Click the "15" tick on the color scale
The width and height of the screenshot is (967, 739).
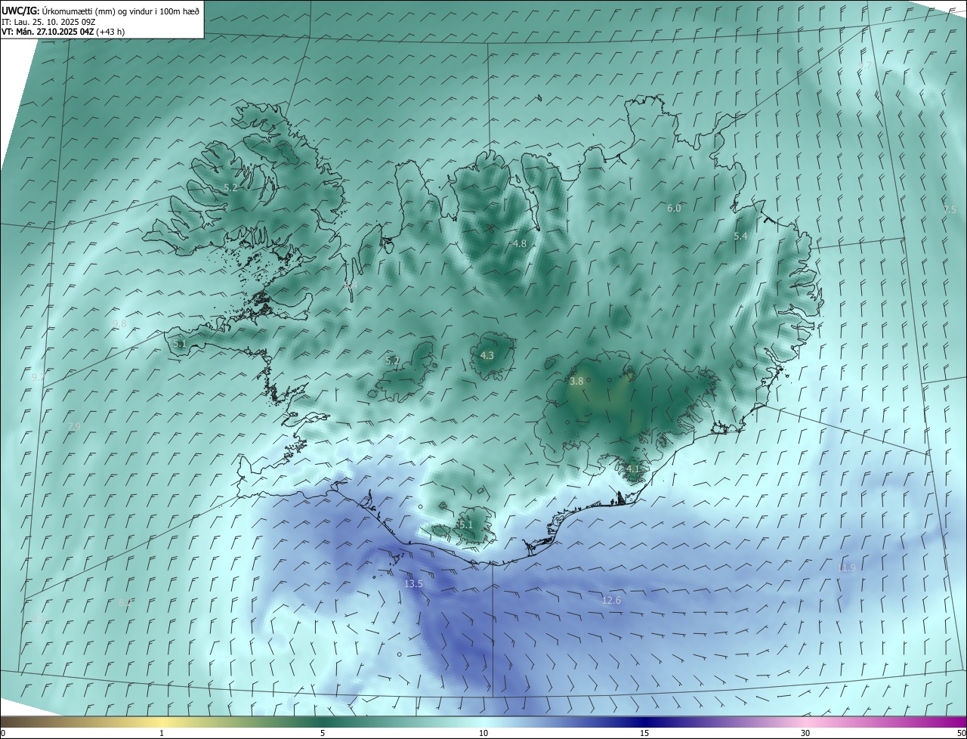click(644, 733)
